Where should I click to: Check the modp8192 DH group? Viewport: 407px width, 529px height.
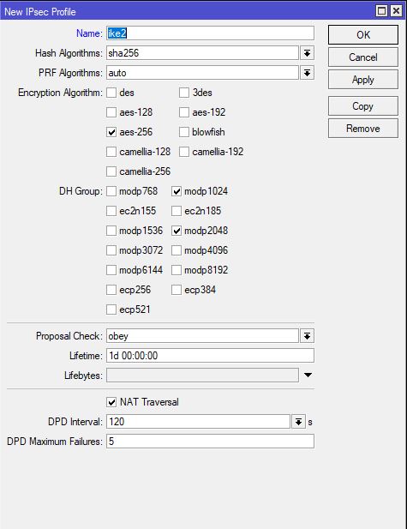(177, 270)
